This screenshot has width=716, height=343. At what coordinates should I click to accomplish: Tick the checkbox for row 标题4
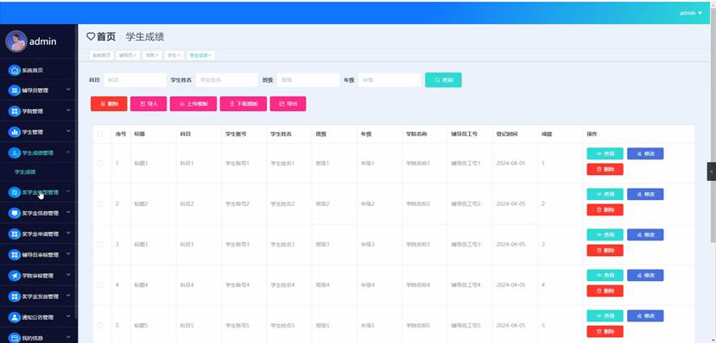(x=99, y=284)
